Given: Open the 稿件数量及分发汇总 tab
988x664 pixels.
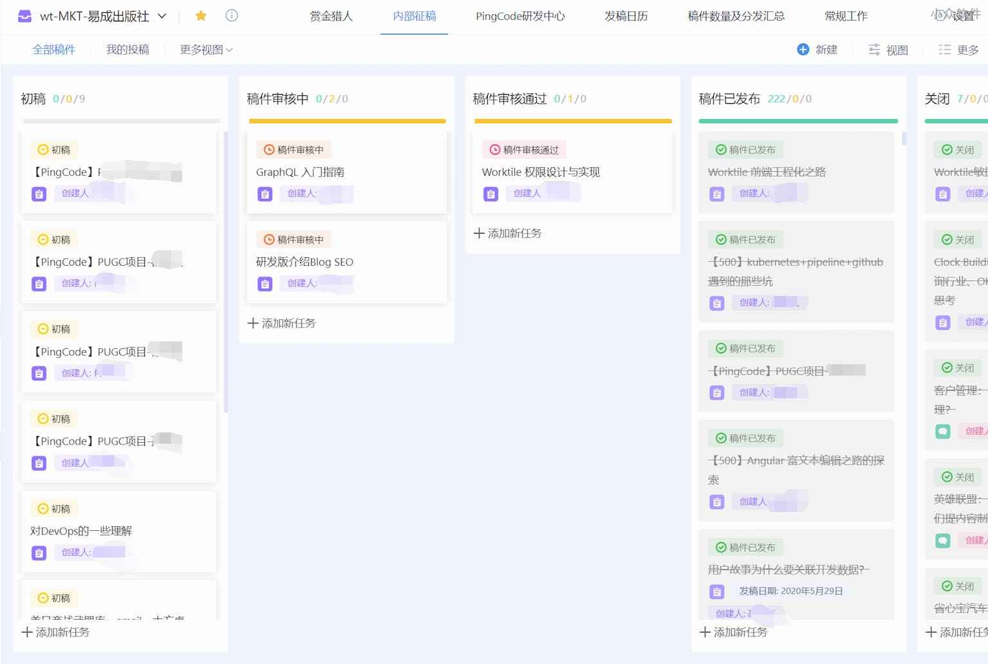Looking at the screenshot, I should coord(736,16).
